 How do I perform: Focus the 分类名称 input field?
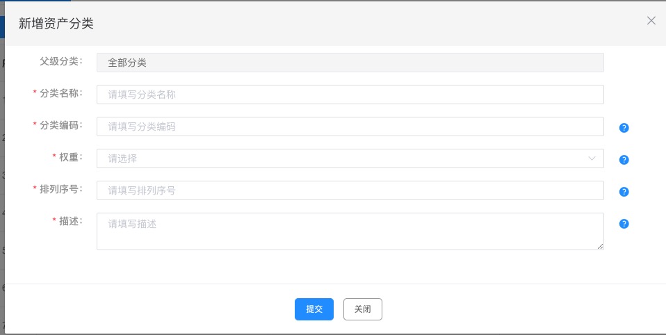click(x=350, y=95)
